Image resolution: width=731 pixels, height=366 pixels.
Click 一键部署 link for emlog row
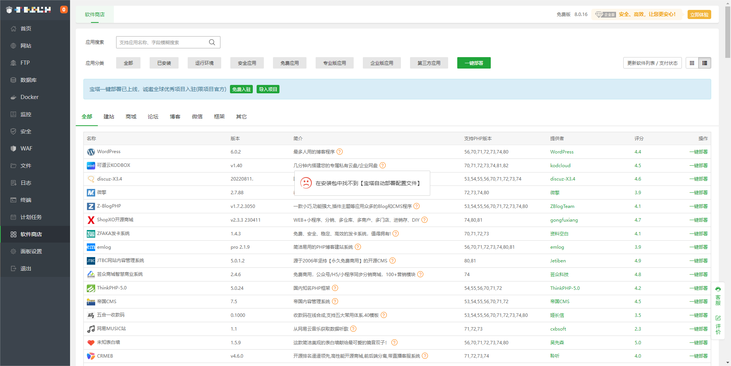tap(698, 247)
